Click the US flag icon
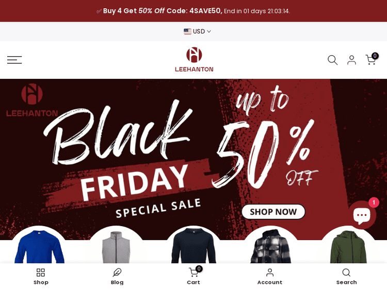 point(187,31)
